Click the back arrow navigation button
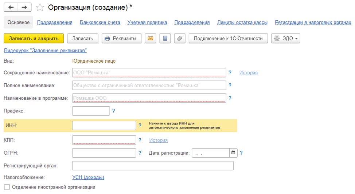Image resolution: width=355 pixels, height=194 pixels. tap(11, 7)
